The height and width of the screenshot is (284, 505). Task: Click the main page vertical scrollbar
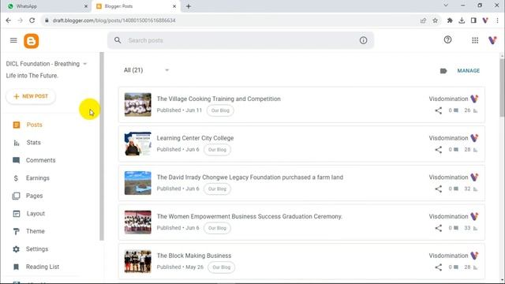(x=502, y=88)
